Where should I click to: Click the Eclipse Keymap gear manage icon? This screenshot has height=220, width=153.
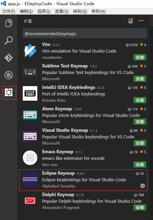point(143,186)
